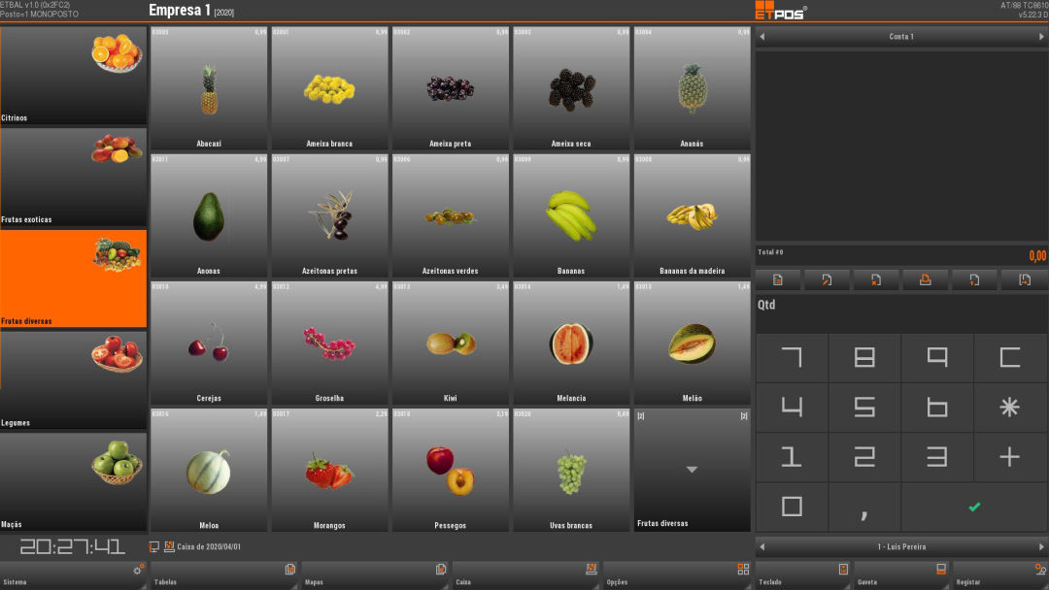Click the Registar button

[1000, 575]
